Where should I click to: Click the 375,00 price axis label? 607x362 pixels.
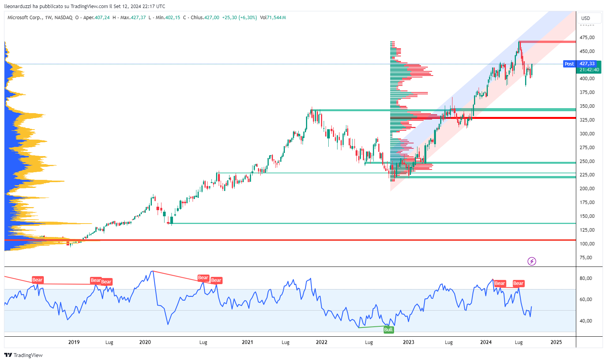point(587,92)
